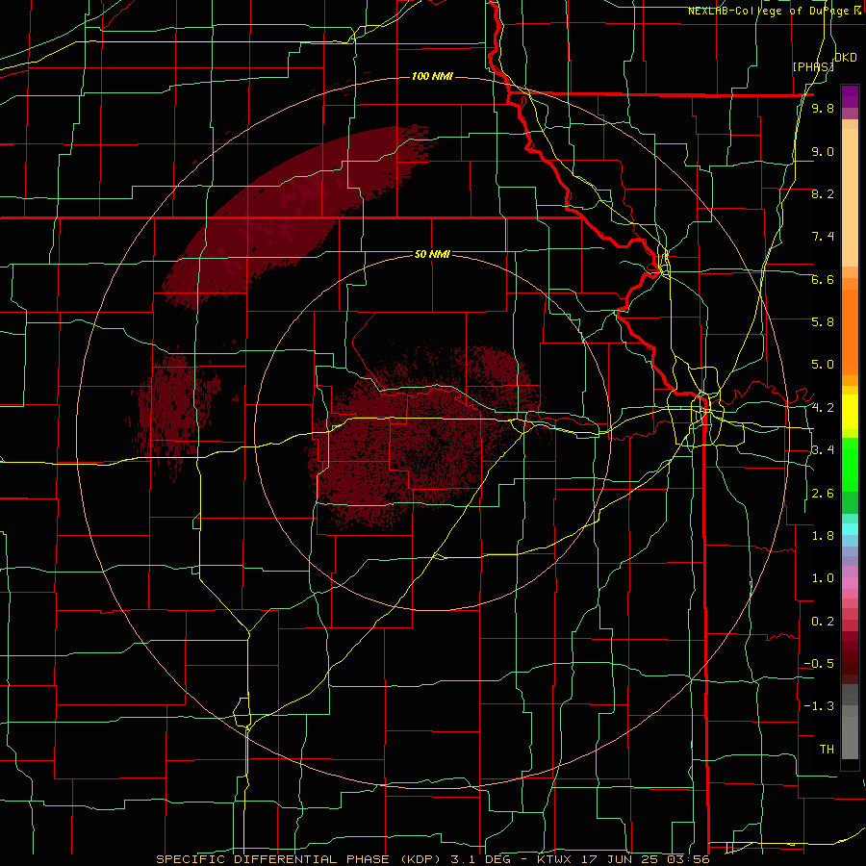
Task: Click the 4.2 value on the color scale
Action: click(x=823, y=408)
